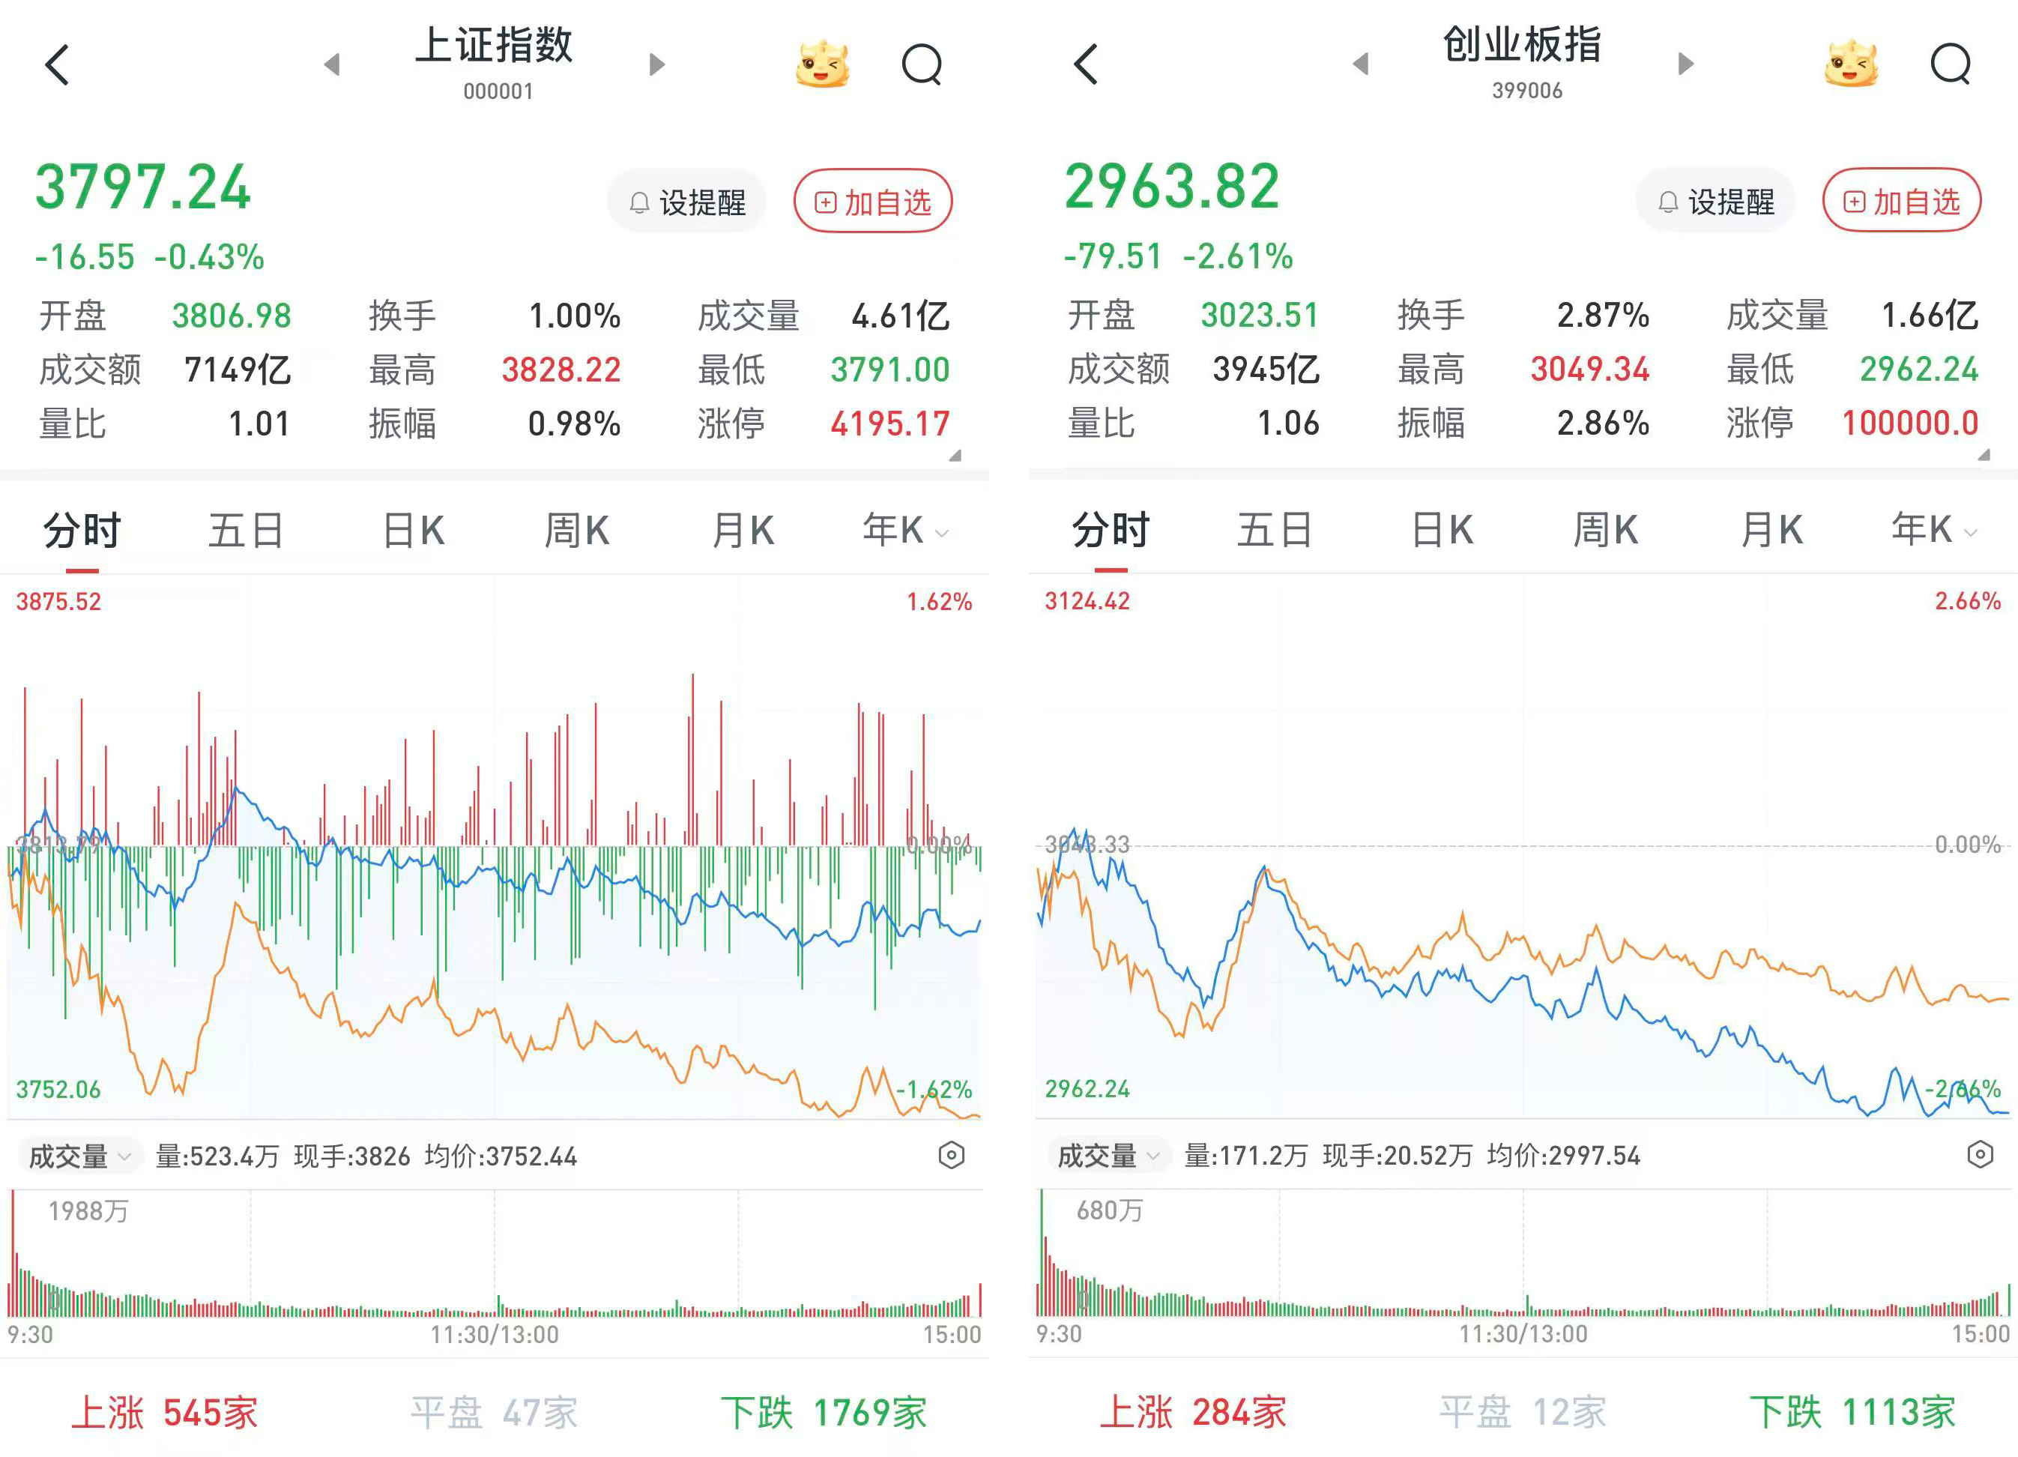Tap the 上证指数 volume bar chart
2018x1457 pixels.
click(x=495, y=1253)
